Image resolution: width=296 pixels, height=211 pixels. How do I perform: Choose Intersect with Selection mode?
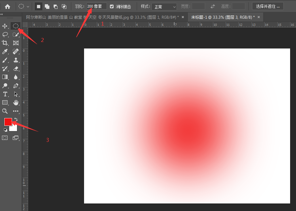pyautogui.click(x=64, y=7)
